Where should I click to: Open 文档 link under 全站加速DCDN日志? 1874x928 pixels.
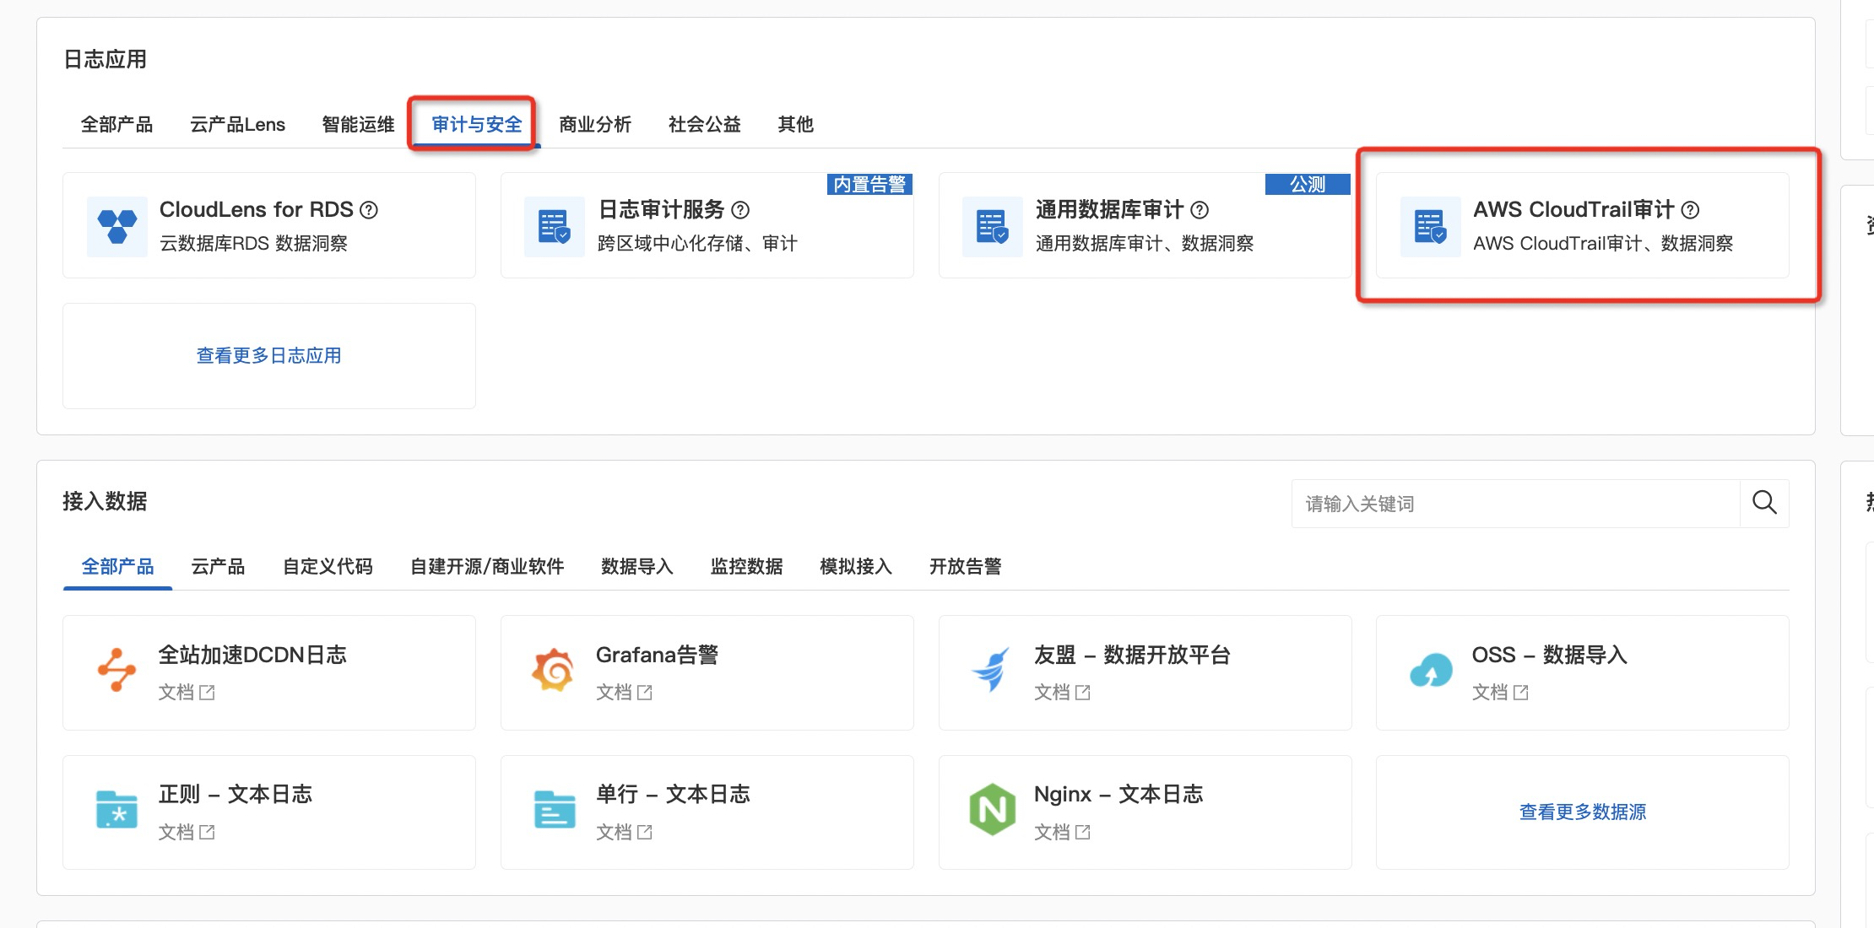tap(176, 693)
